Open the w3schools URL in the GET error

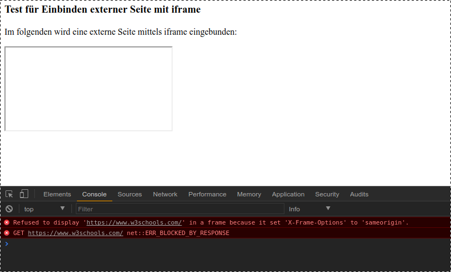coord(75,233)
